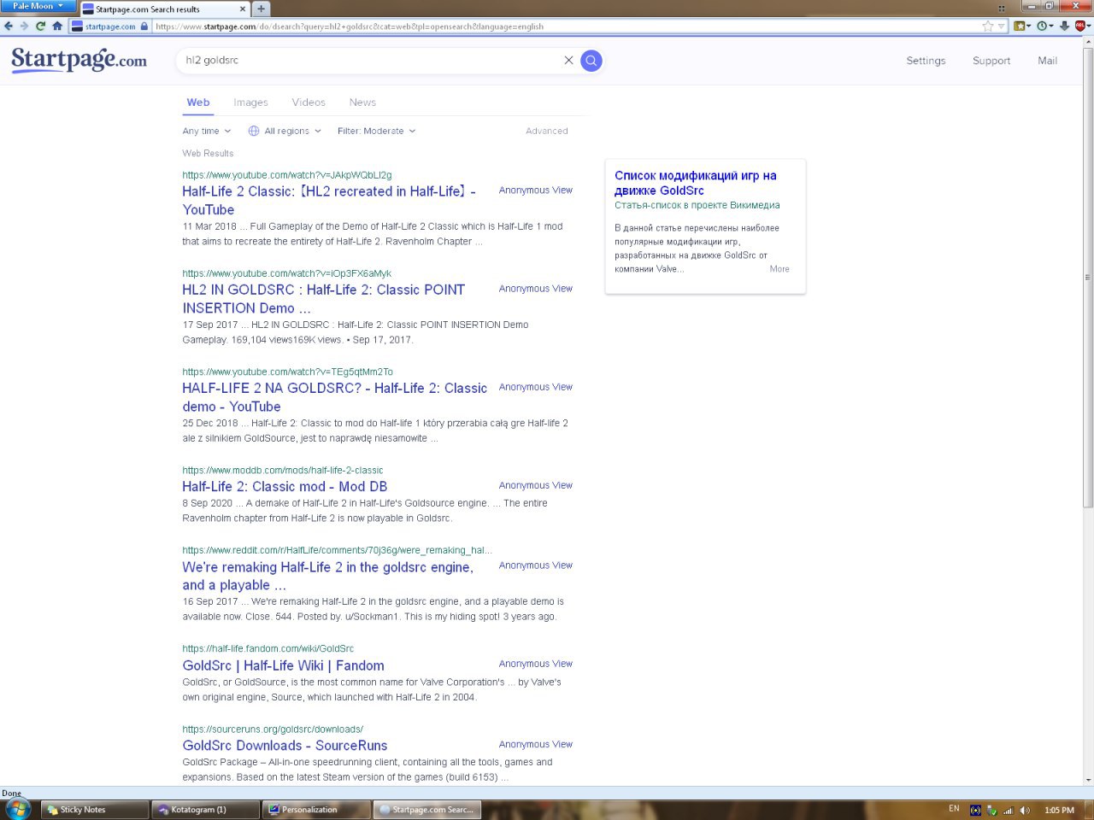This screenshot has width=1094, height=820.
Task: Click the 1:05 PM taskbar clock
Action: 1059,810
